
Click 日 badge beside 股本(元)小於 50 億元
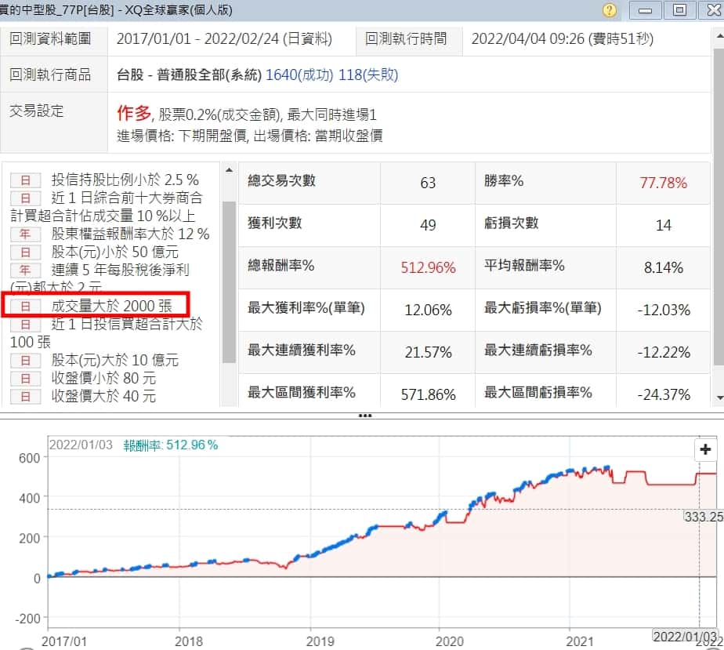coord(25,252)
